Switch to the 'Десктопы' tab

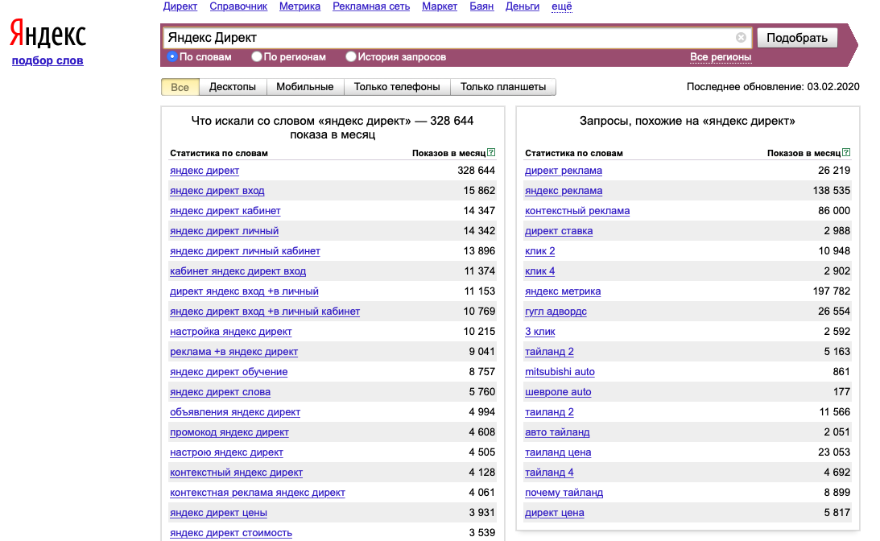point(233,87)
